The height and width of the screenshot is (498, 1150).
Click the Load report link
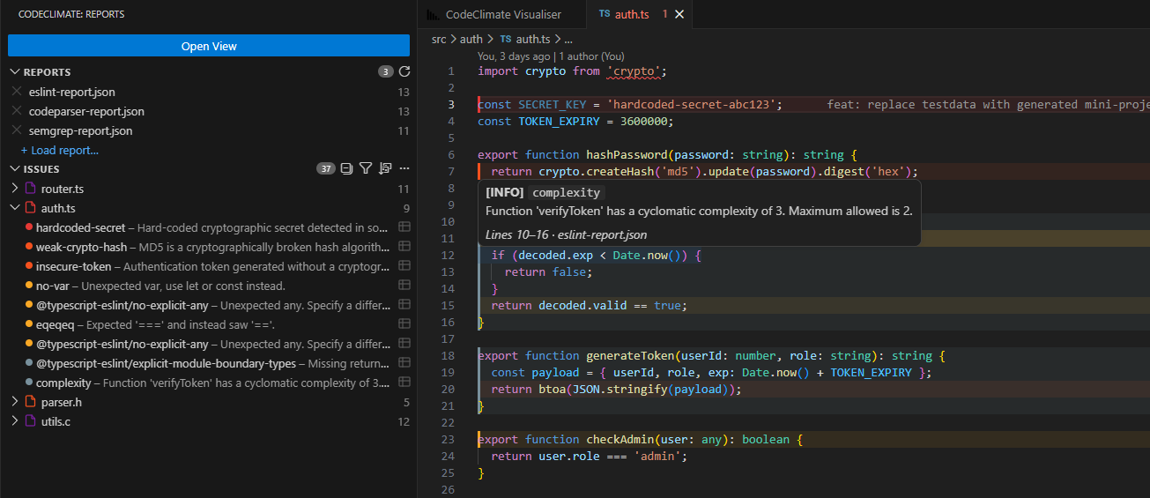tap(59, 150)
